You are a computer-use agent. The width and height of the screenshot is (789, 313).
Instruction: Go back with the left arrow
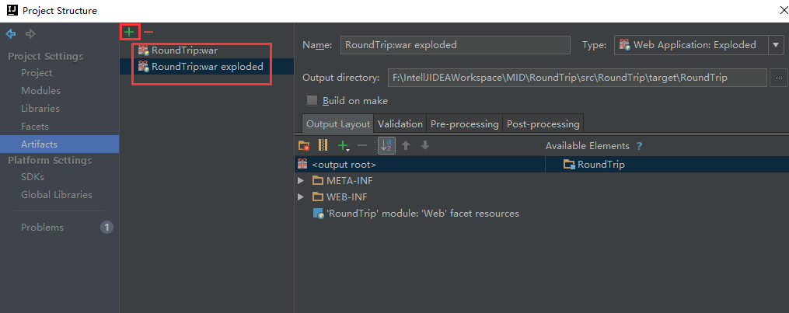(11, 34)
